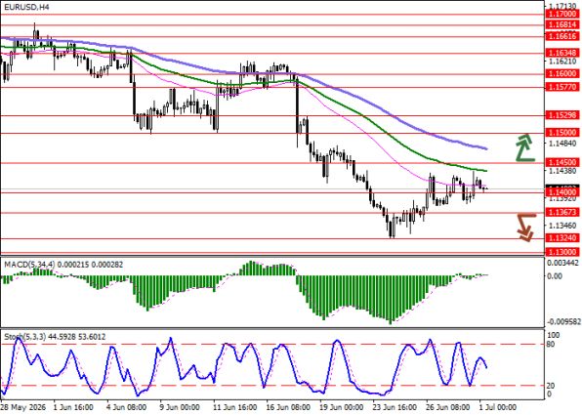582x415 pixels.
Task: Click the 28 May 2026 date label
Action: [x=24, y=407]
